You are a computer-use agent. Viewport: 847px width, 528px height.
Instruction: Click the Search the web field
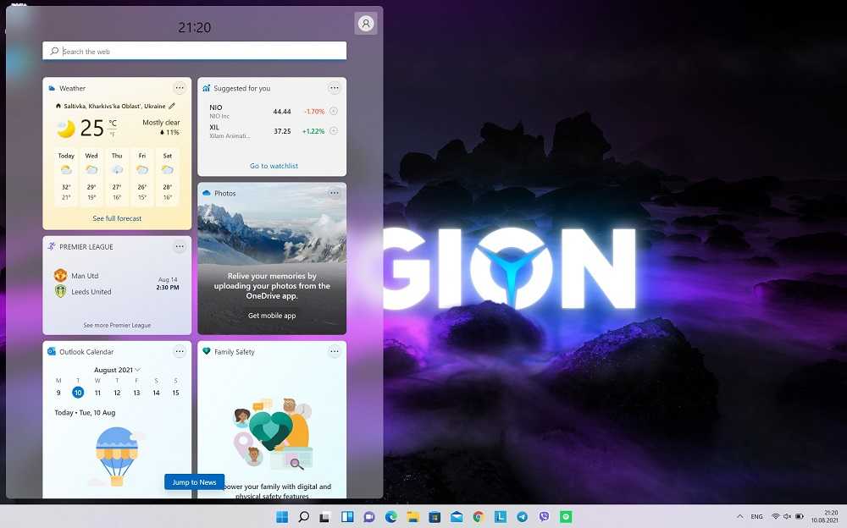195,51
